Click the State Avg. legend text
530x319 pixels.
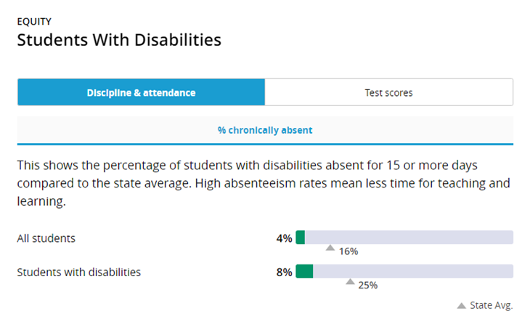(491, 305)
